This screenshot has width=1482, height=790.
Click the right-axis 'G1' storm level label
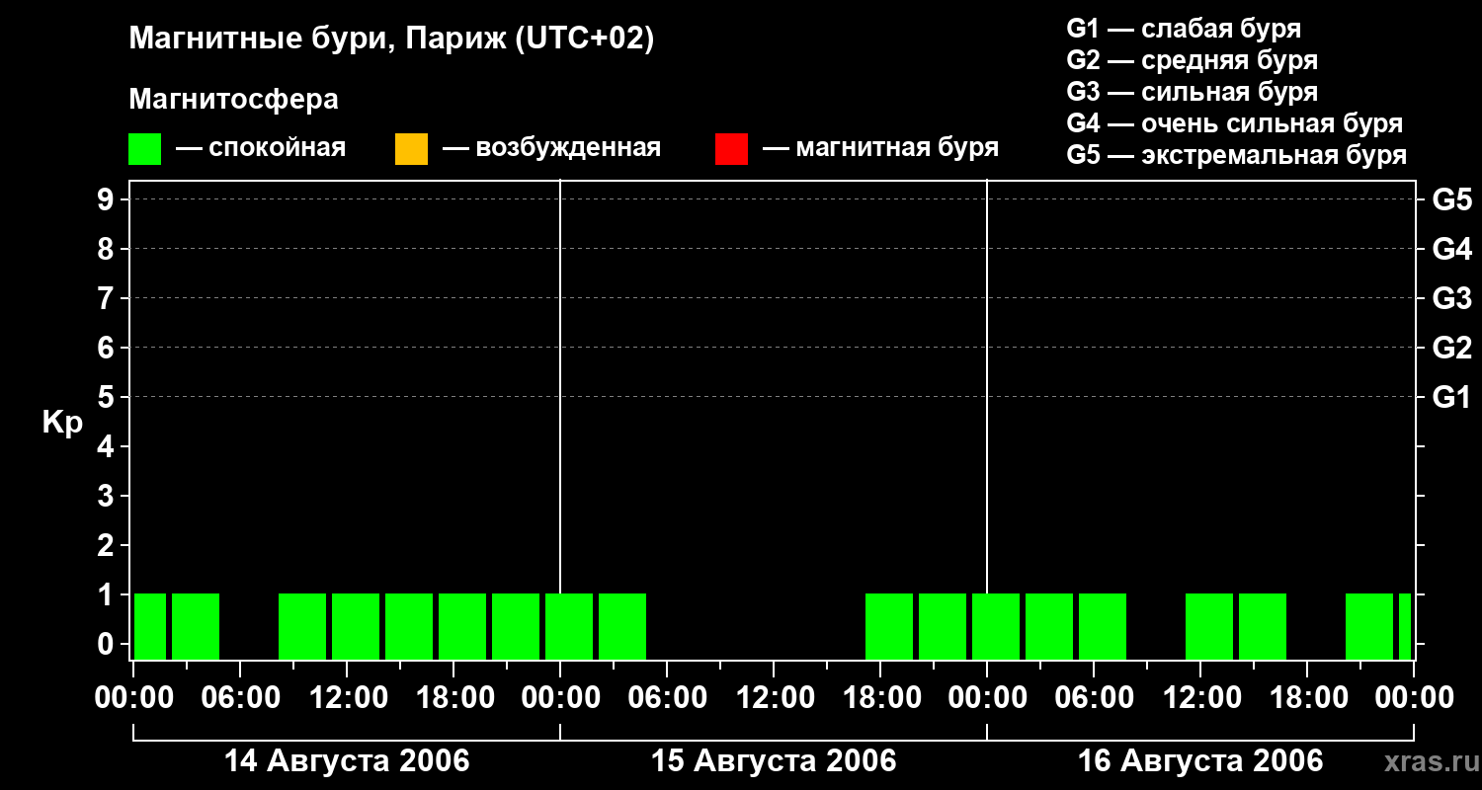[x=1452, y=397]
